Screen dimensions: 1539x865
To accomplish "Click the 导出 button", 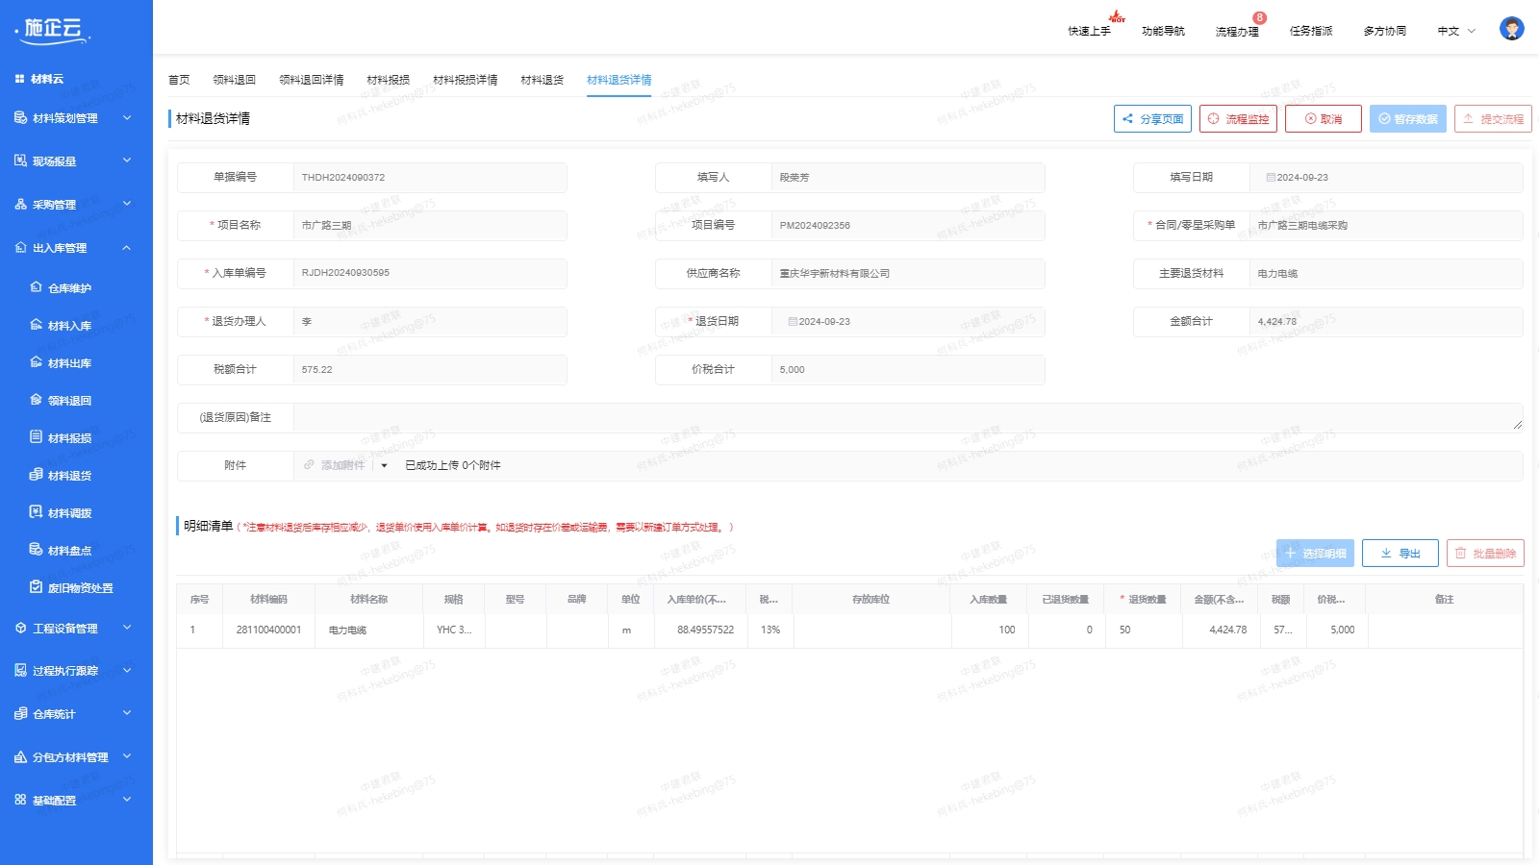I will coord(1400,554).
